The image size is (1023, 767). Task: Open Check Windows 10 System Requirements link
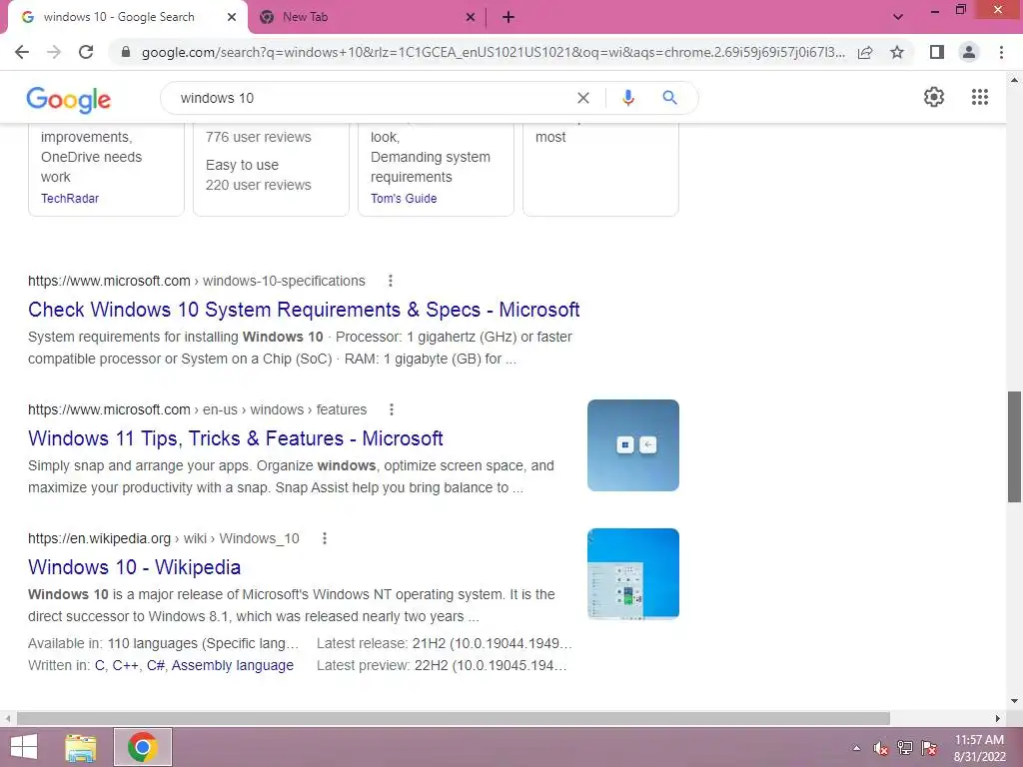[304, 310]
